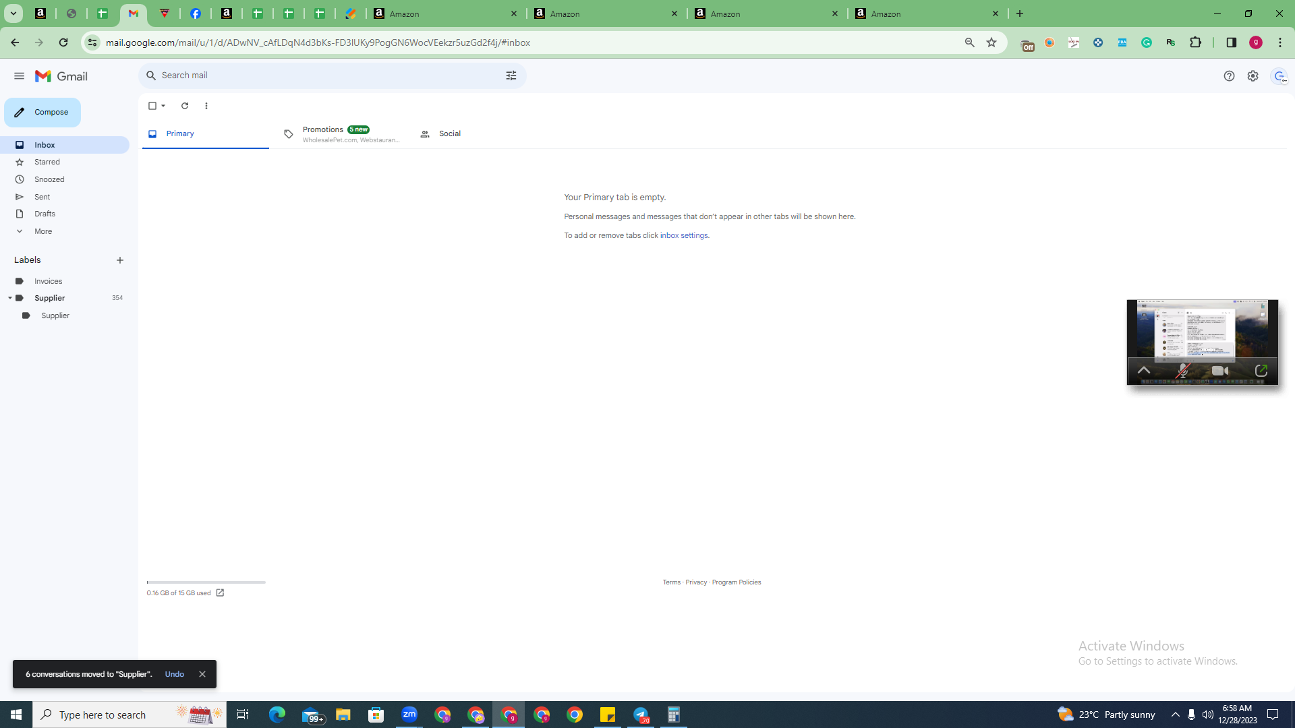Open the Windows Start menu
Viewport: 1295px width, 728px height.
[16, 715]
